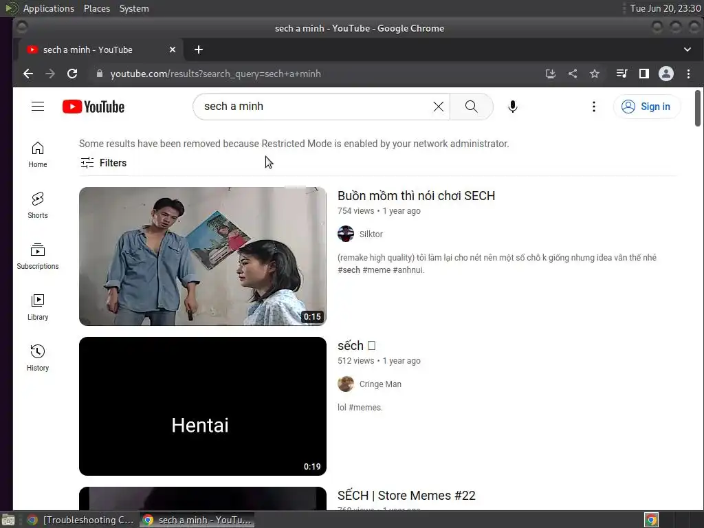Click show desktop icon on bottom panel
The height and width of the screenshot is (528, 704).
8,520
